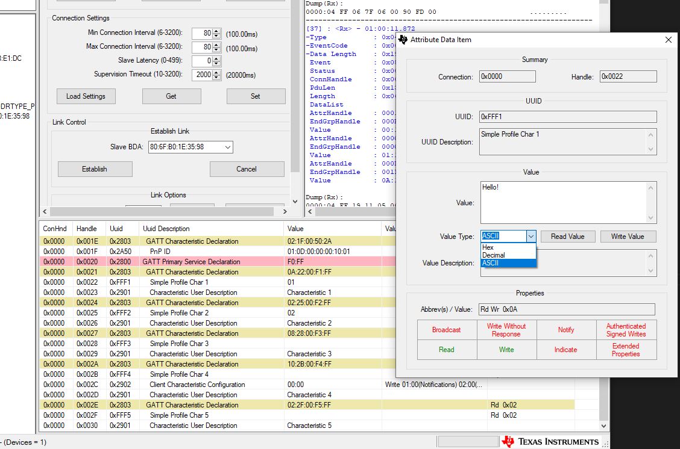
Task: Cancel the link establishment
Action: [x=247, y=169]
